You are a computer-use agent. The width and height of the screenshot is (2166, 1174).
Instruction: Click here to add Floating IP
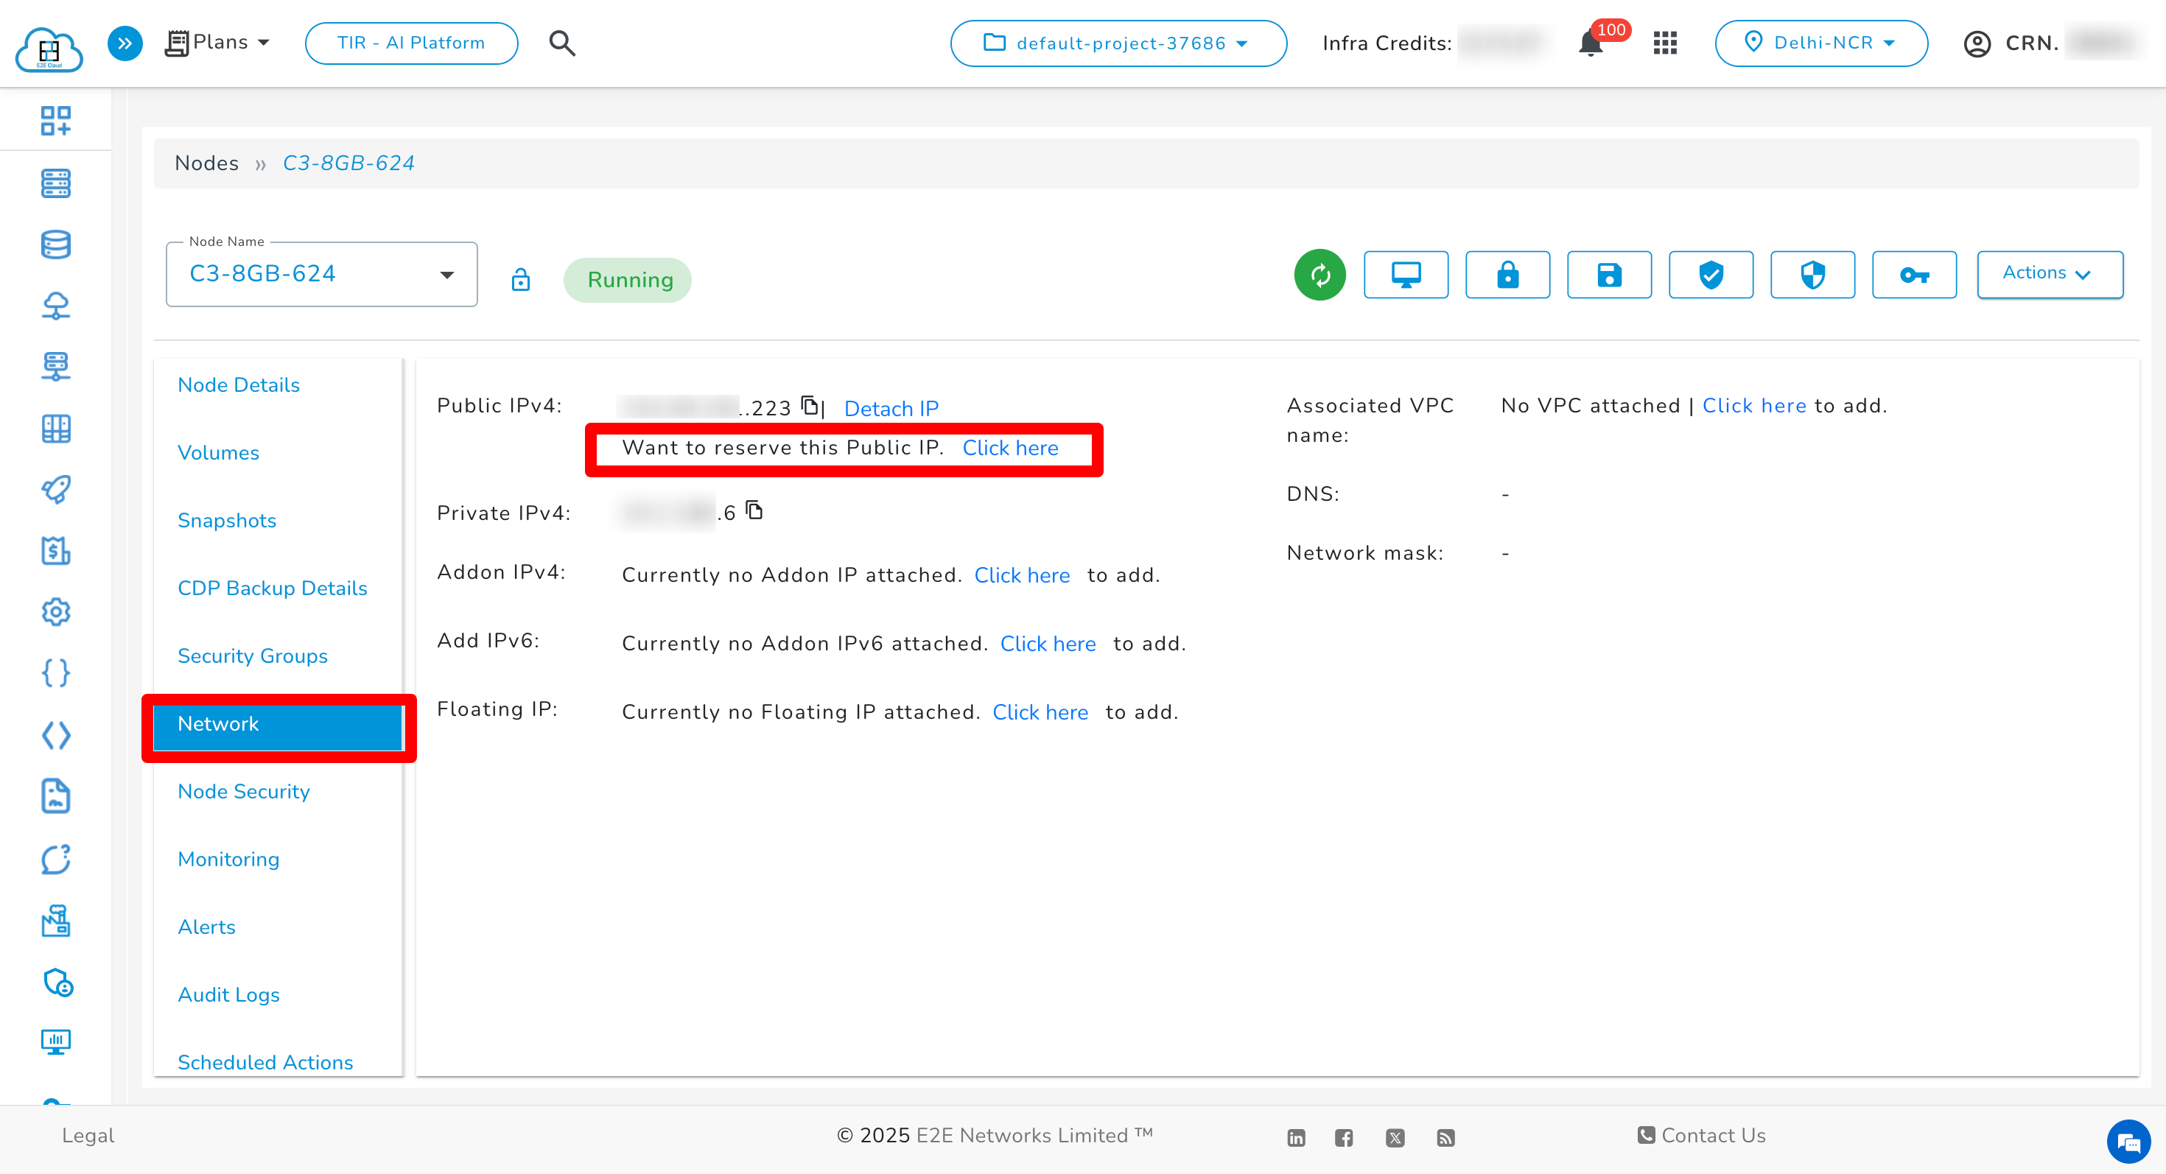pyautogui.click(x=1041, y=713)
